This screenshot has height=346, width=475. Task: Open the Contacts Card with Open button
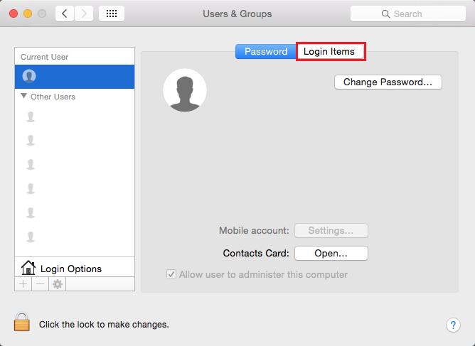click(x=331, y=253)
